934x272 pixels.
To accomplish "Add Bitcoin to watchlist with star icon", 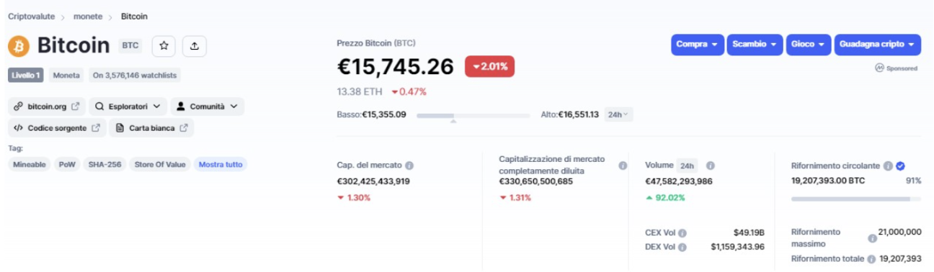I will (164, 45).
